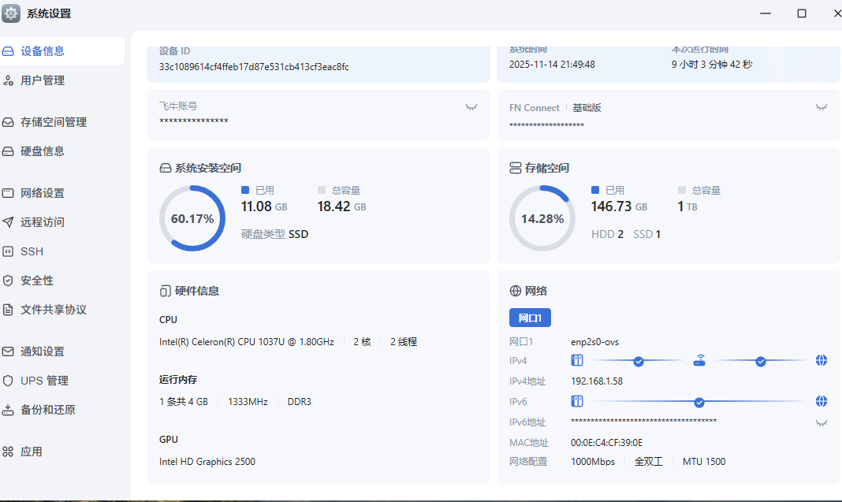Click the IPv4 row internet globe icon
This screenshot has width=842, height=502.
coord(822,360)
